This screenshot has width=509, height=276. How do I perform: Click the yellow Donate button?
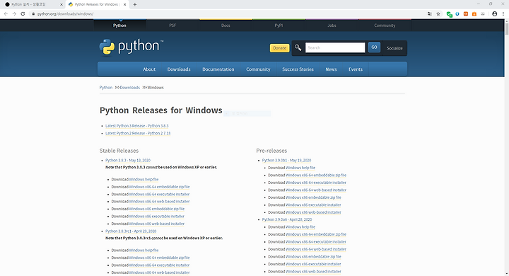point(279,48)
